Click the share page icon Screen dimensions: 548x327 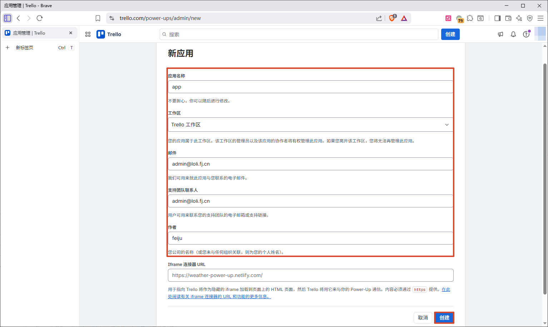pyautogui.click(x=379, y=18)
